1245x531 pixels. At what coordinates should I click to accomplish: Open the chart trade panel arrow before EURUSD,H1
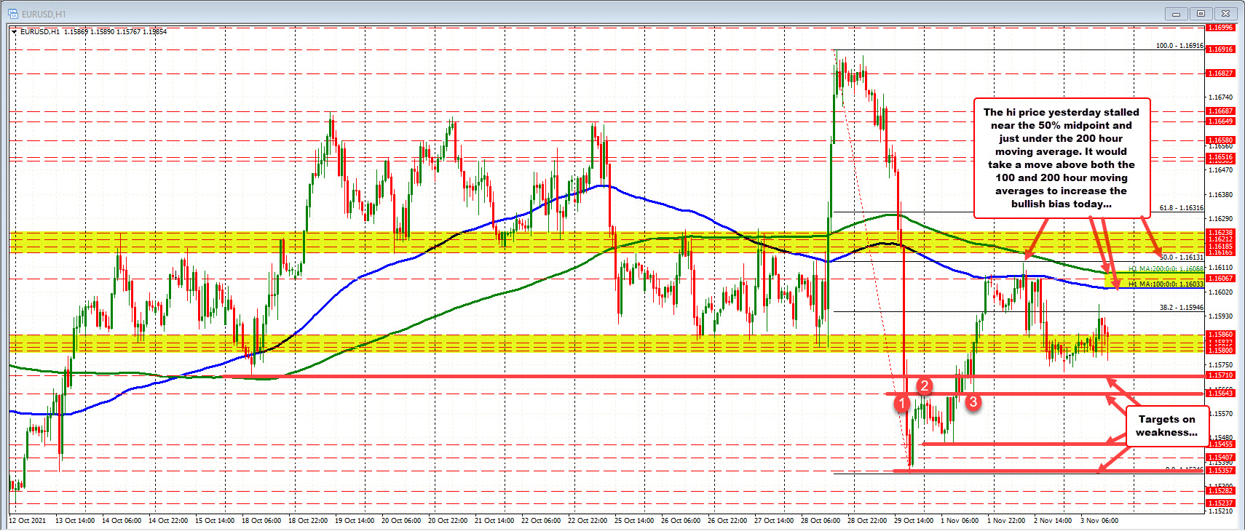pyautogui.click(x=14, y=32)
